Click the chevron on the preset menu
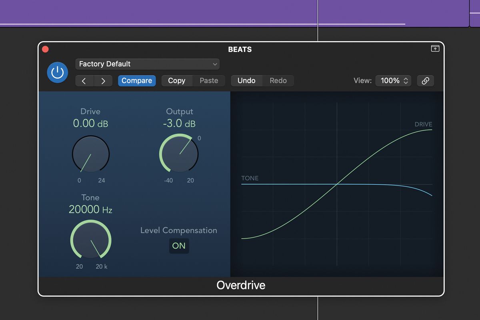480x320 pixels. point(215,64)
